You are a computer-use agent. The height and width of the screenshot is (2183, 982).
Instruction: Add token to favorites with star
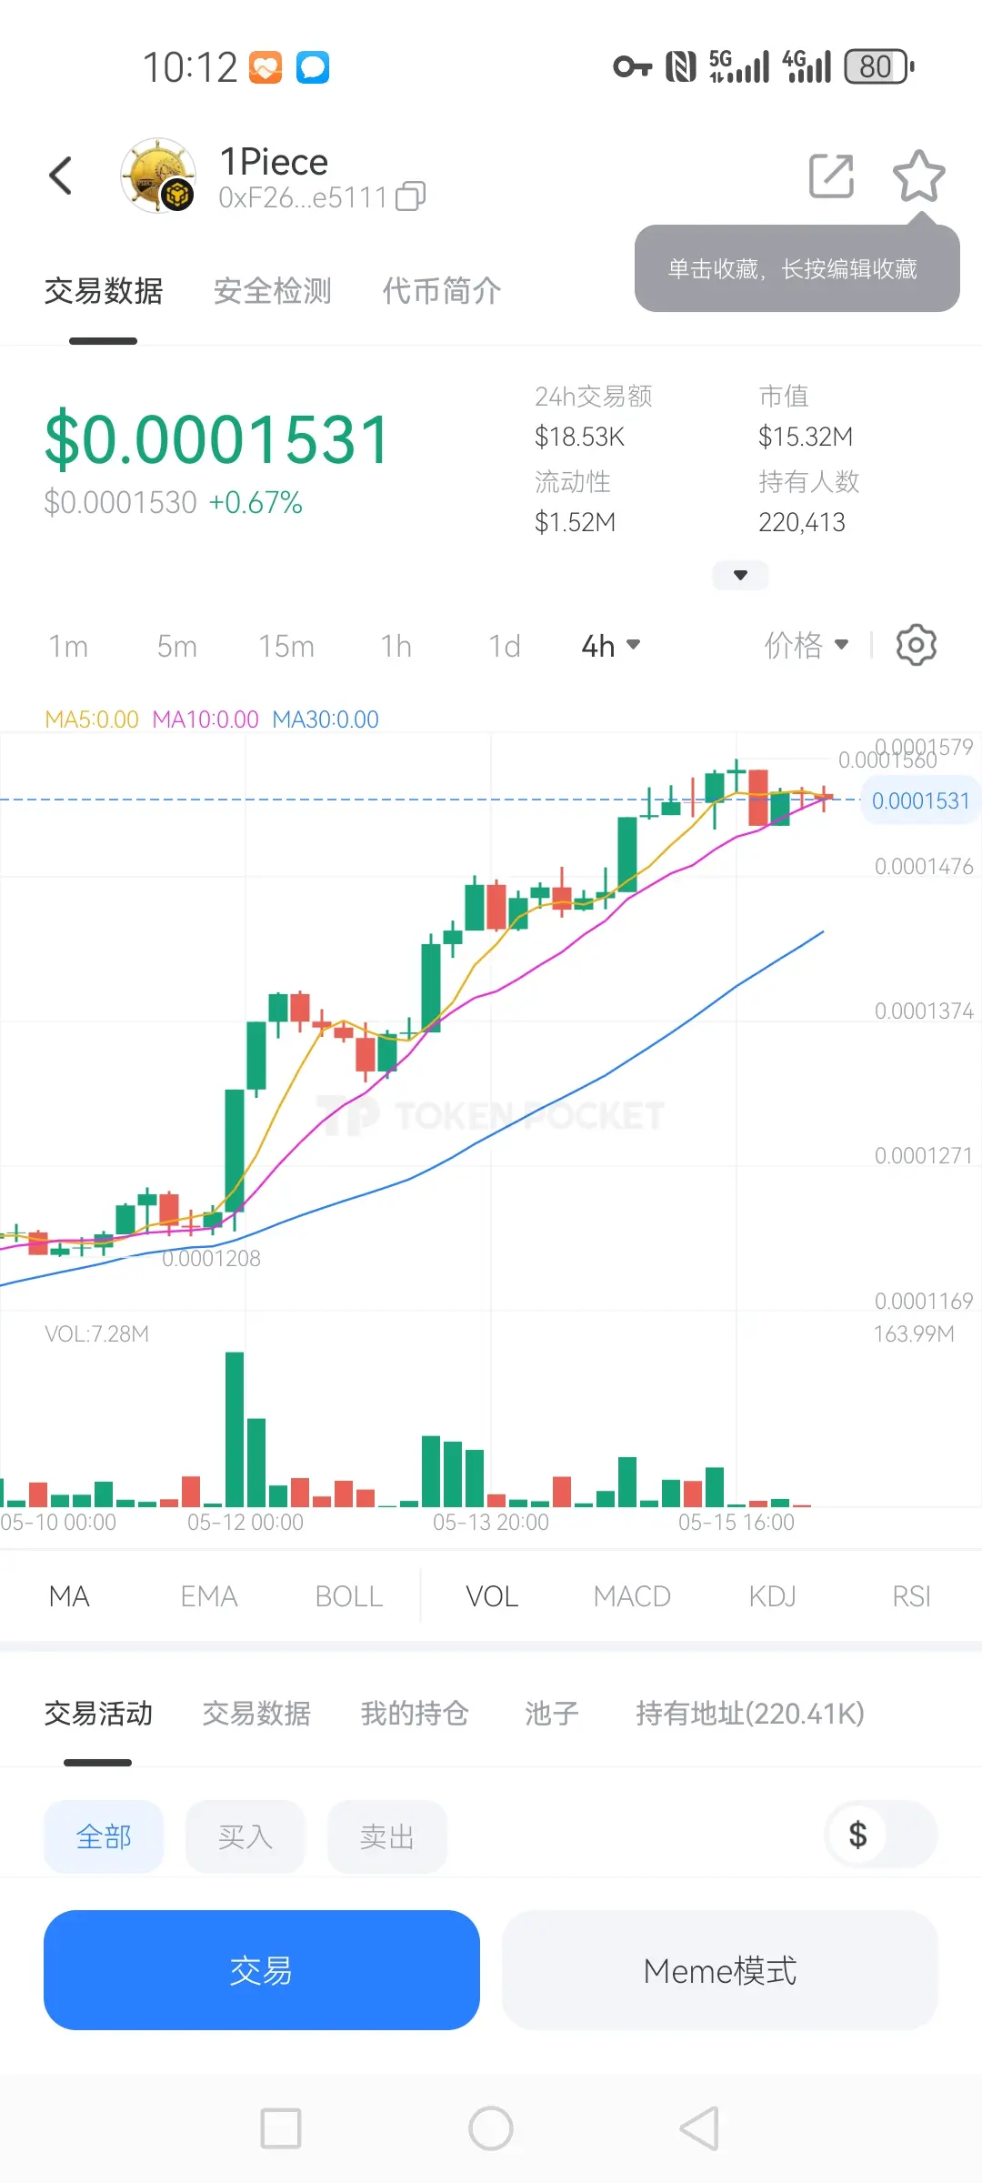(918, 176)
